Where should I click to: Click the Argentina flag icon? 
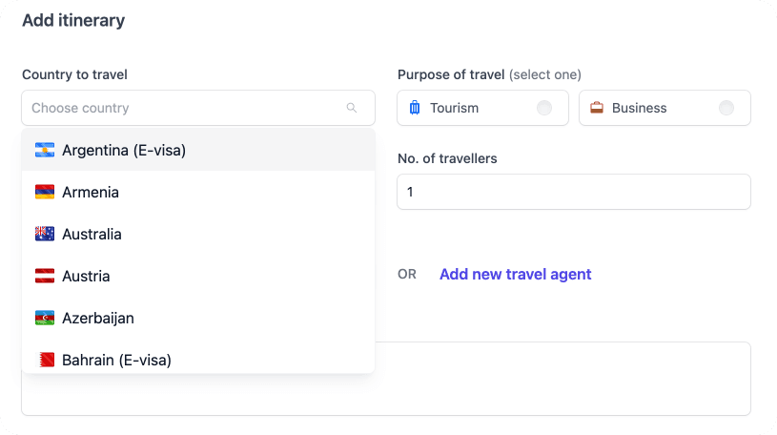pyautogui.click(x=45, y=150)
